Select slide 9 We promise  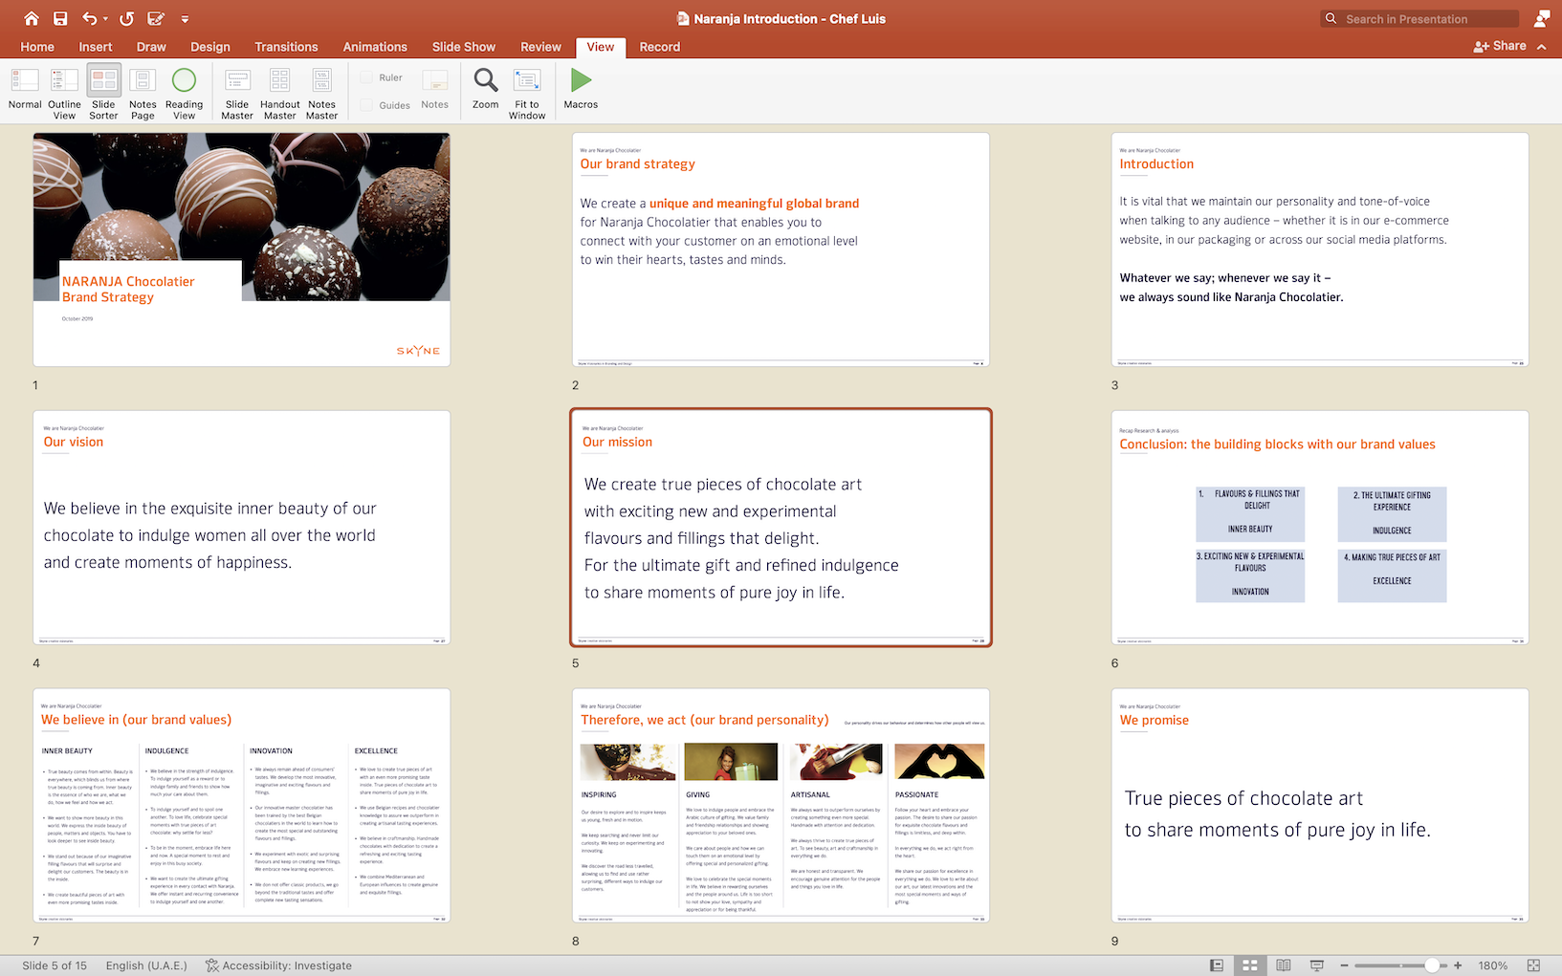[1320, 806]
